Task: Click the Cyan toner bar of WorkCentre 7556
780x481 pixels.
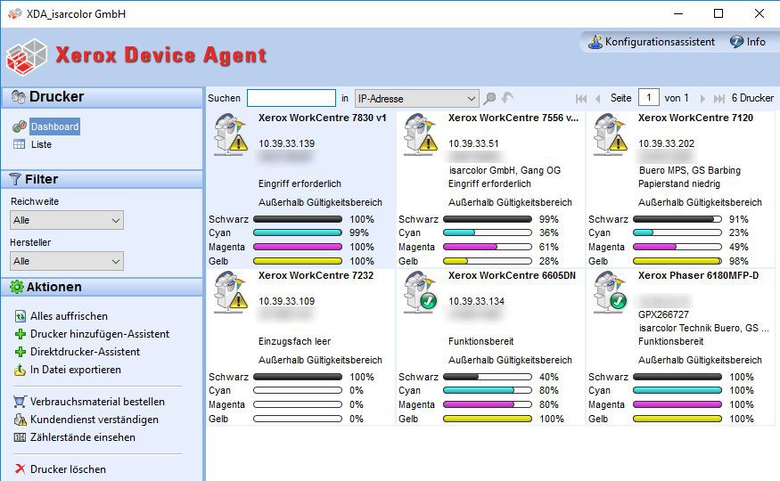Action: pos(488,232)
